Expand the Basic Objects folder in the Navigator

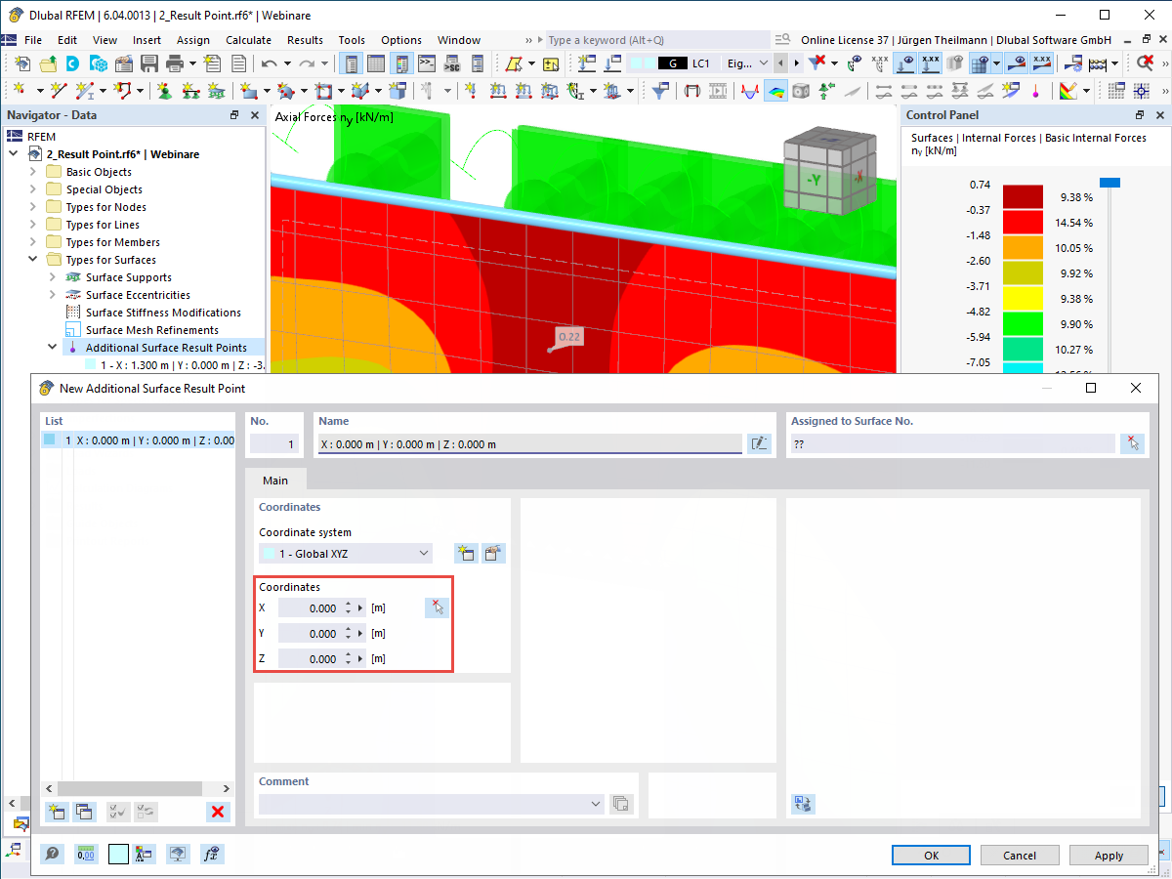[x=35, y=171]
